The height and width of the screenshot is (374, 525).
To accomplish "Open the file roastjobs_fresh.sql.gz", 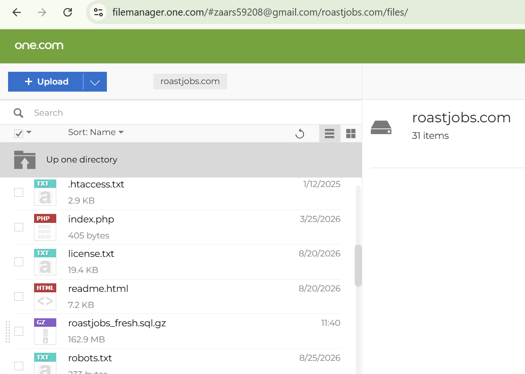I will click(x=117, y=323).
